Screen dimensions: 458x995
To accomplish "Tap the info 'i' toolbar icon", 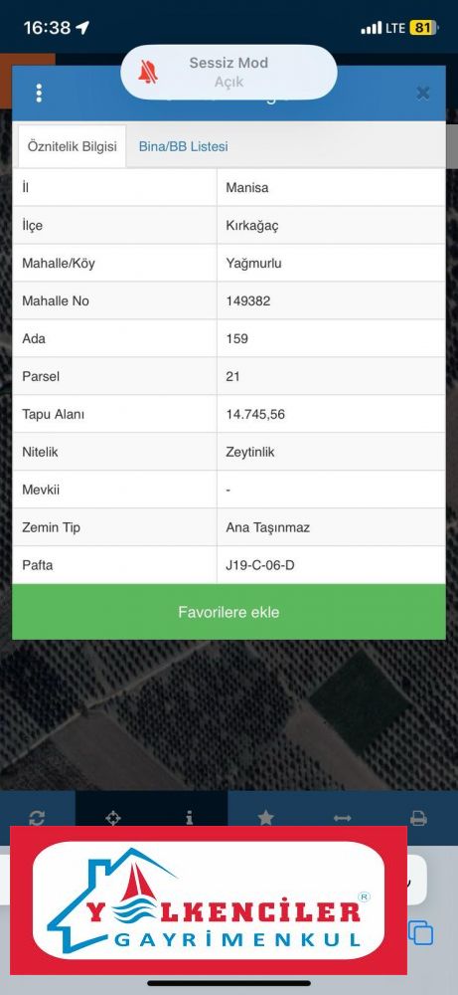I will point(190,817).
